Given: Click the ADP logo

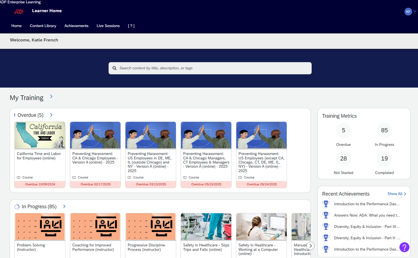Looking at the screenshot, I should 19,11.
